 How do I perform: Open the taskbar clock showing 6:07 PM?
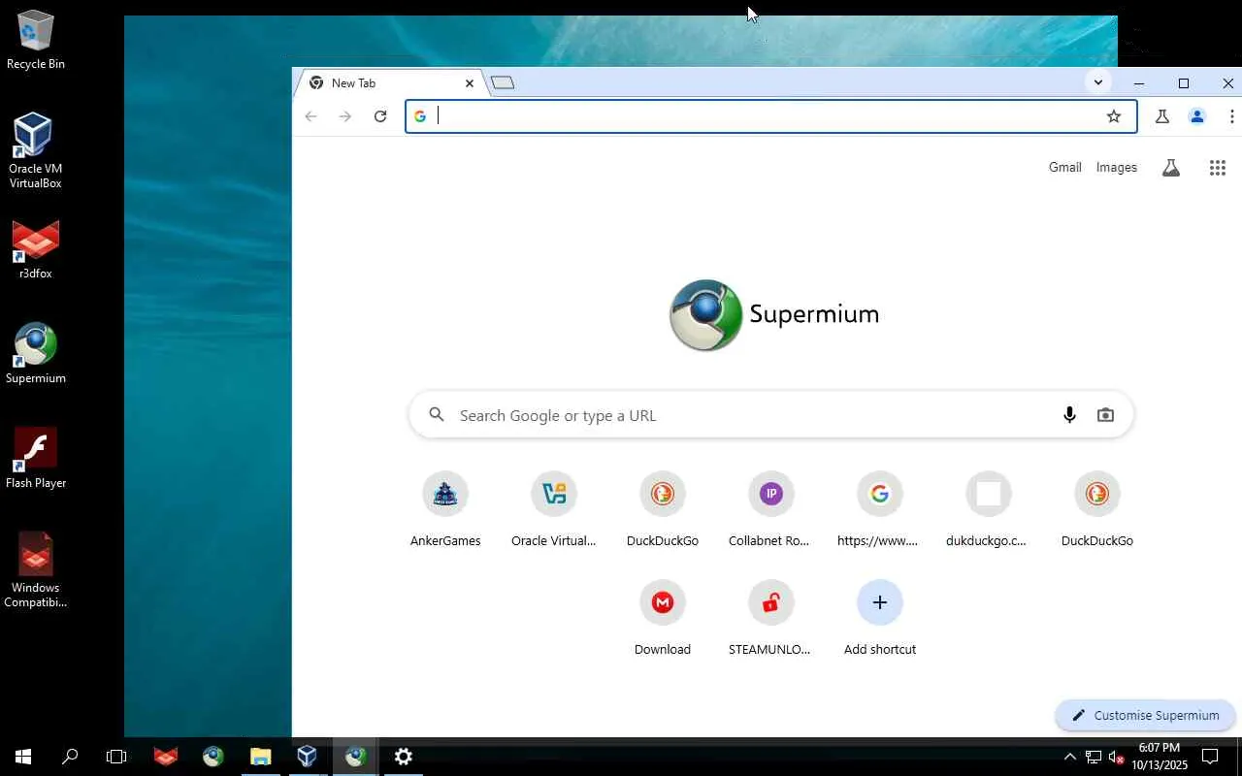(1160, 757)
